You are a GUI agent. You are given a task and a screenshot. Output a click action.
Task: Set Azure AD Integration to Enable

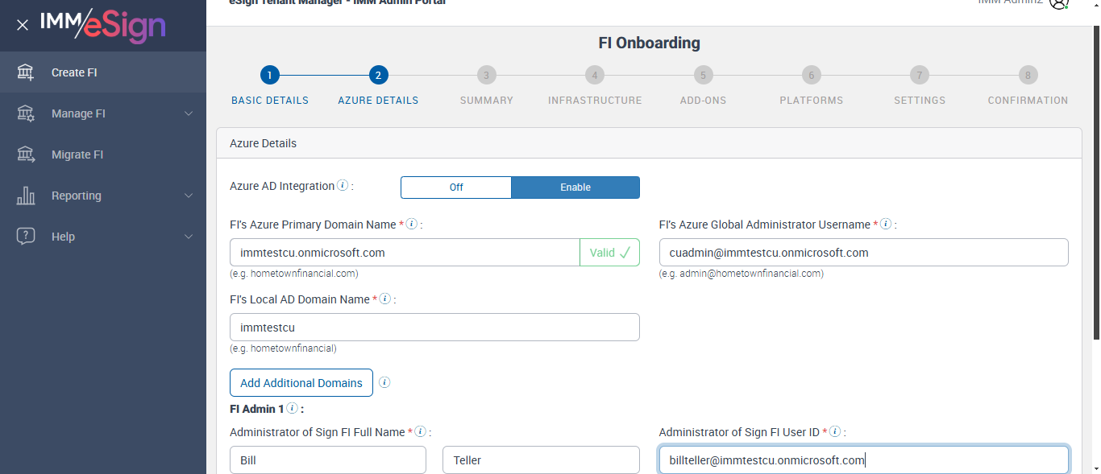pos(575,188)
